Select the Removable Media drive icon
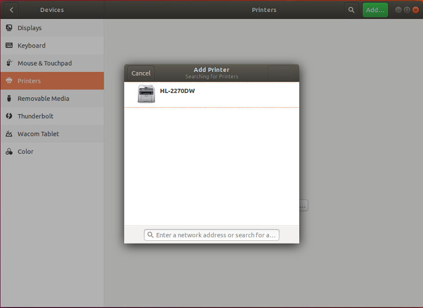This screenshot has width=423, height=308. [9, 98]
